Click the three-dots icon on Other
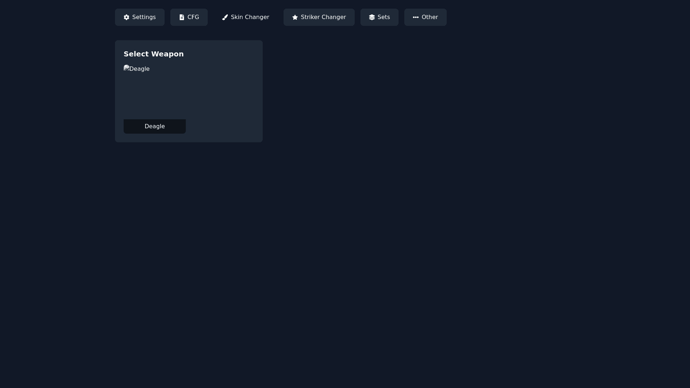The image size is (690, 388). point(416,17)
